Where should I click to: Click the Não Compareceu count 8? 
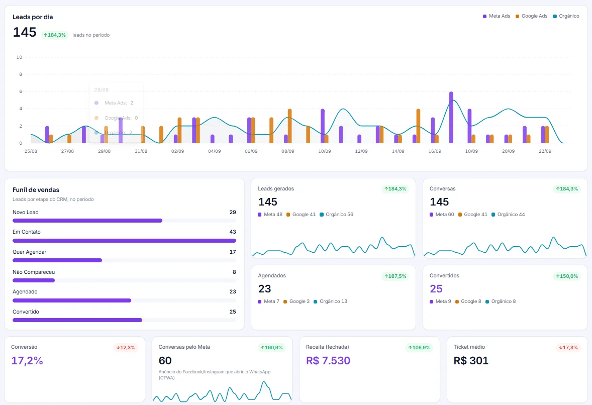[x=234, y=272]
